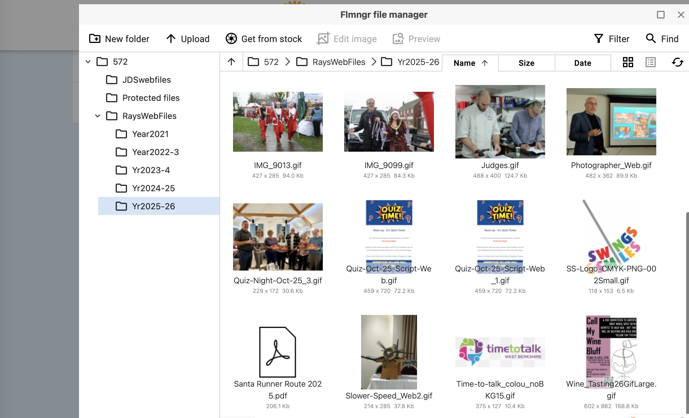The height and width of the screenshot is (418, 689).
Task: Open the Yr2024-25 folder in tree
Action: [x=153, y=188]
